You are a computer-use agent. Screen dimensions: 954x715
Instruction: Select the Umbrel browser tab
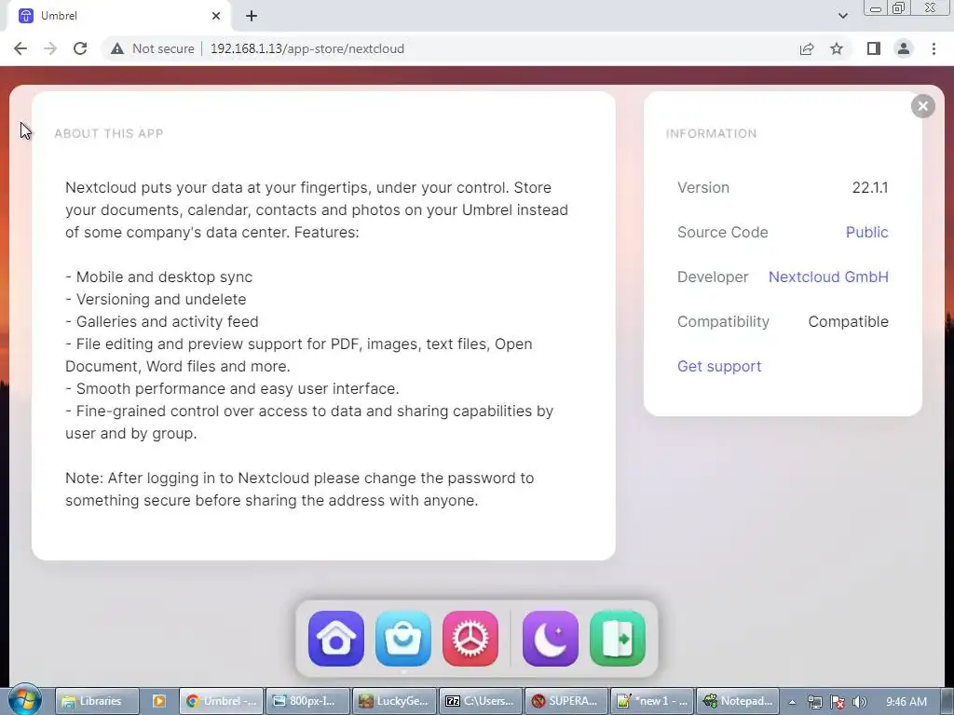click(118, 16)
